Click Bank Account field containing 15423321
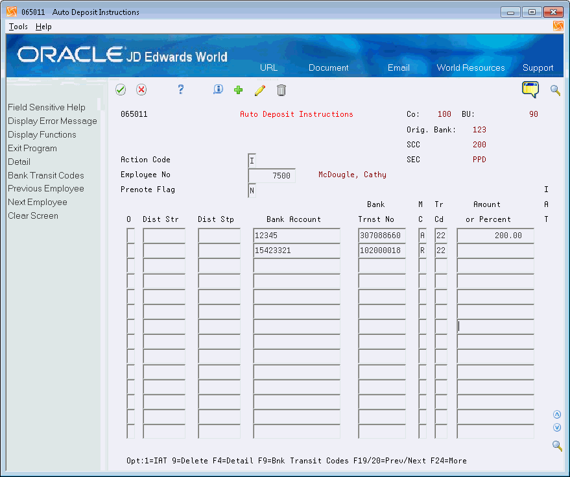The height and width of the screenshot is (477, 570). pos(296,251)
